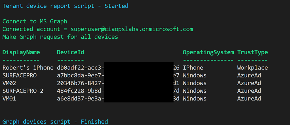Select the Robert's iPhone device name
The image size is (290, 125).
pos(28,68)
